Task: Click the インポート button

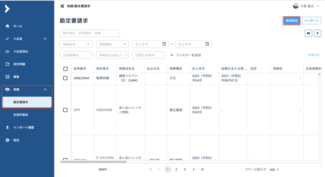Action: [x=311, y=21]
